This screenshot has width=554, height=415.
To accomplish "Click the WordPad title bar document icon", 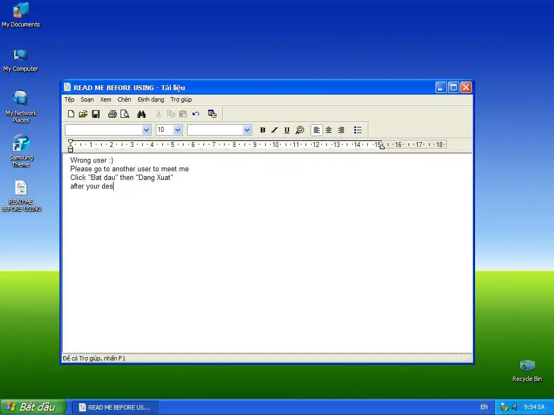I will click(x=67, y=87).
